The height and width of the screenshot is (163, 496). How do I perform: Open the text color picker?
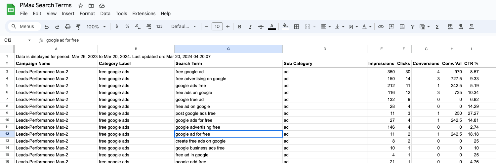pyautogui.click(x=272, y=27)
